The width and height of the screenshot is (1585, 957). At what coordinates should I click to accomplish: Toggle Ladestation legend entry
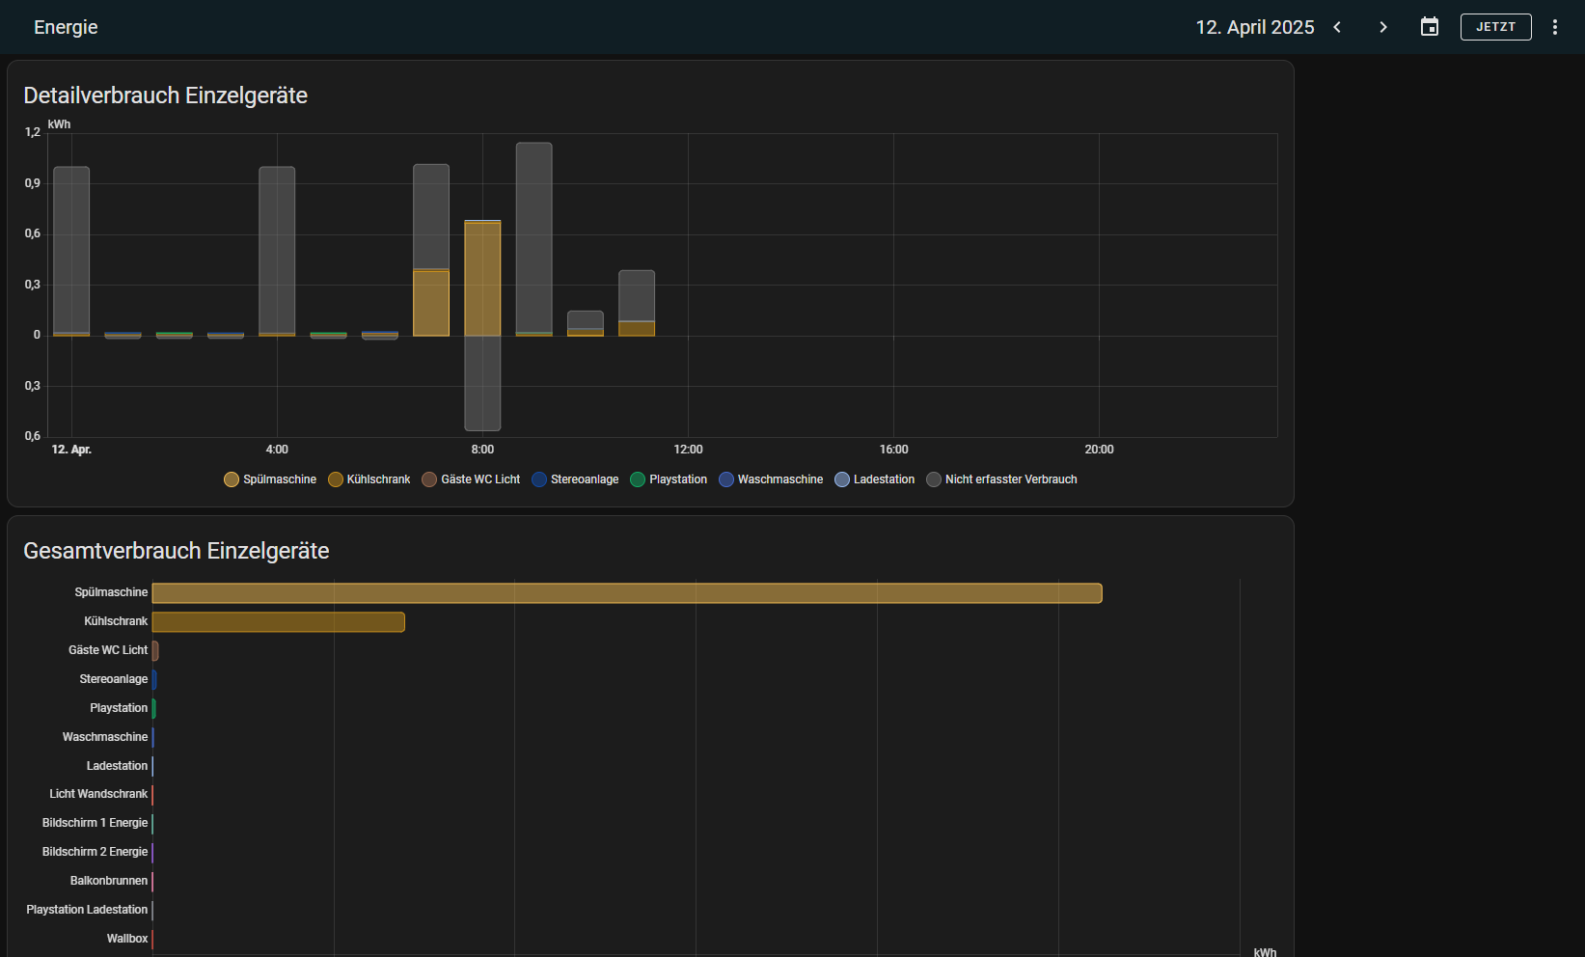coord(875,479)
